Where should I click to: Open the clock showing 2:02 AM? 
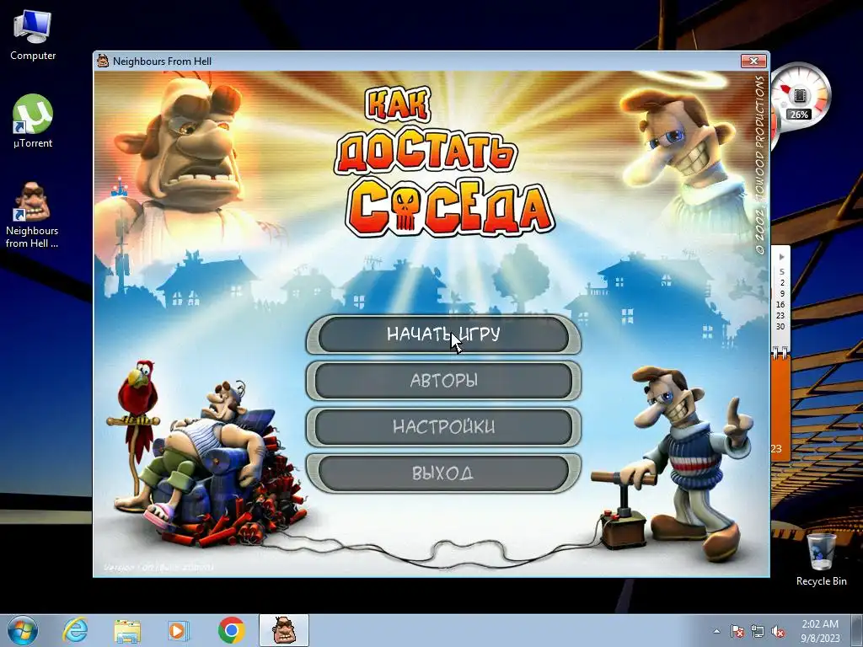click(x=820, y=630)
